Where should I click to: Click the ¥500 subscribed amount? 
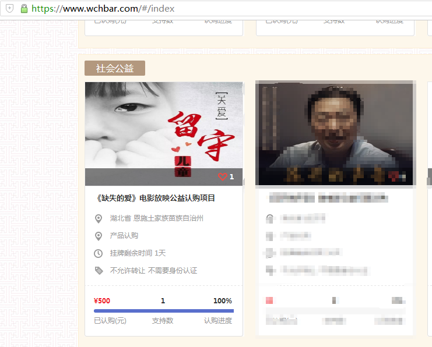(x=102, y=301)
